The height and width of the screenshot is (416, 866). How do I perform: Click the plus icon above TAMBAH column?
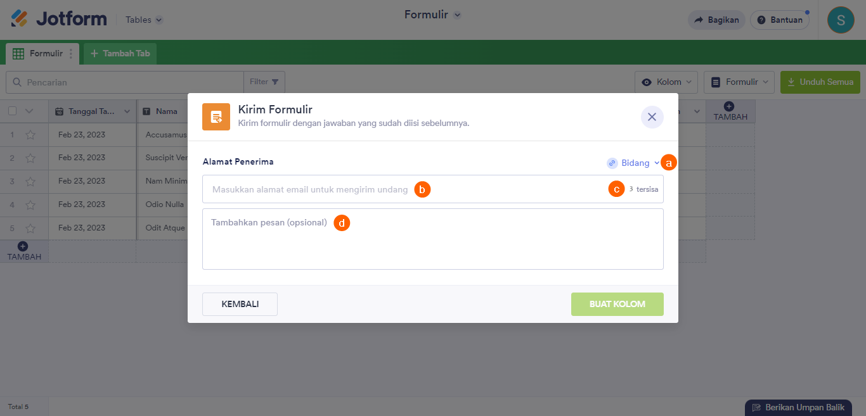729,106
